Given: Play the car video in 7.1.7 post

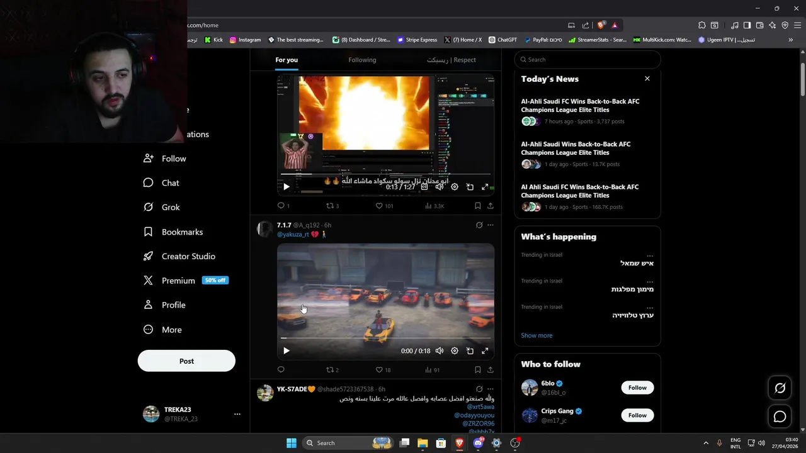Looking at the screenshot, I should [286, 351].
